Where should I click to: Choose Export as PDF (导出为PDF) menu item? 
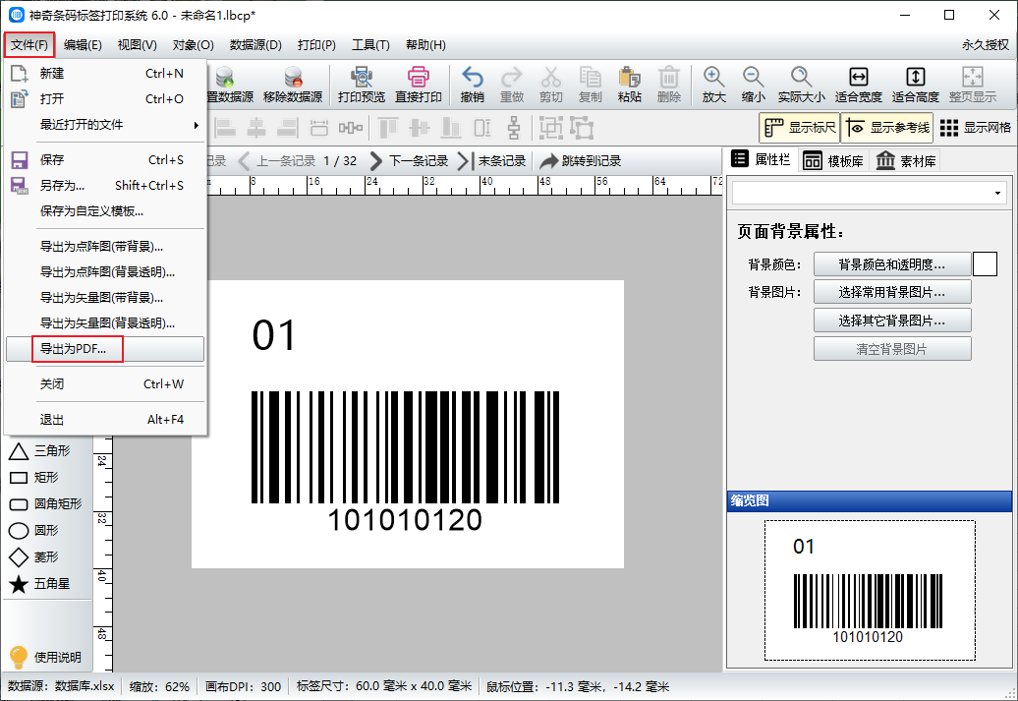105,349
